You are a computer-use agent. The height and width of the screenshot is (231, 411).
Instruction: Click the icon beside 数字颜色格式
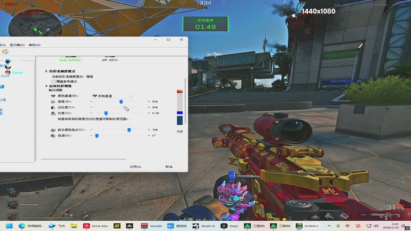pos(53,130)
